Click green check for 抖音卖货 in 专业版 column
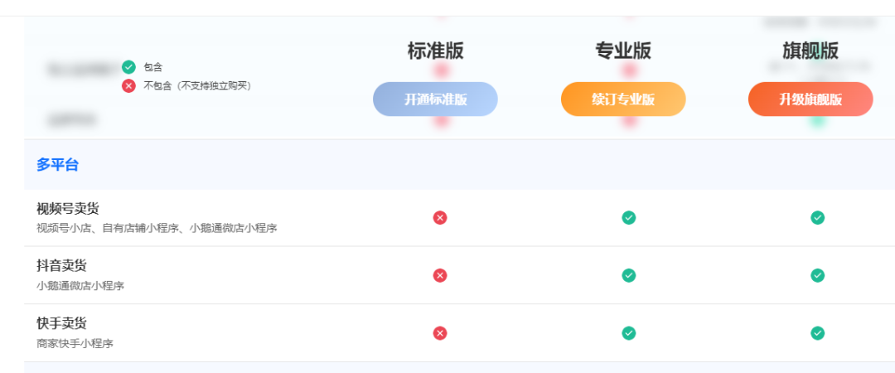Screen dimensions: 895x373 click(628, 275)
